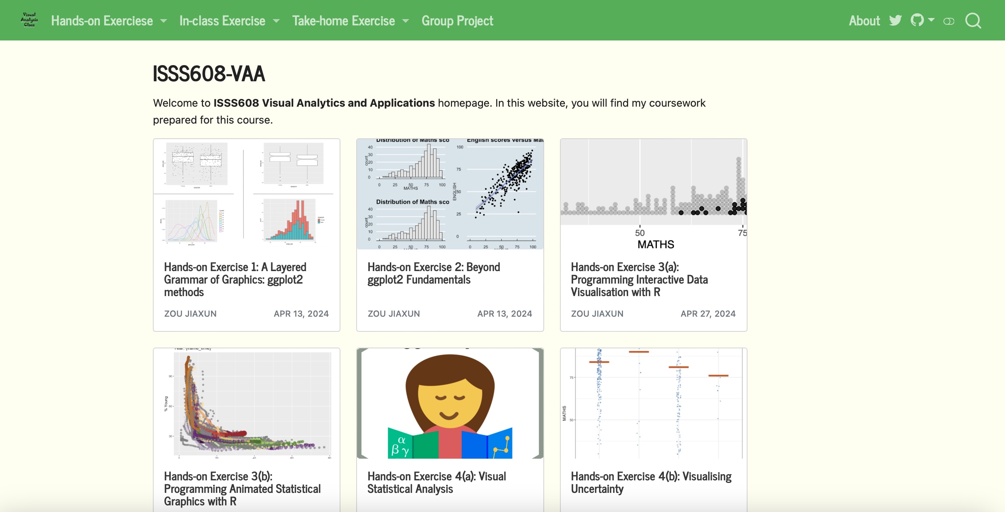Click the About navigation link

tap(864, 20)
